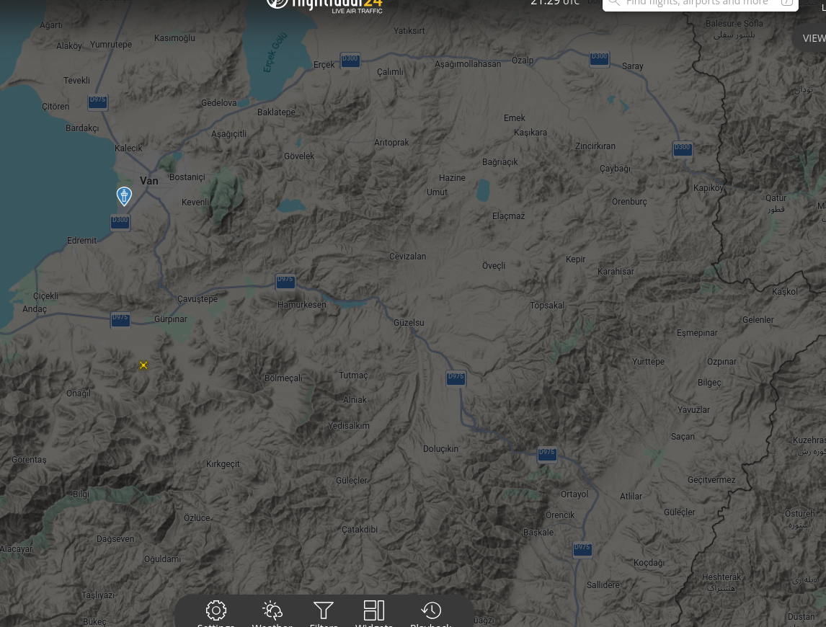Image resolution: width=826 pixels, height=627 pixels.
Task: Click the Başkale town label
Action: [x=538, y=532]
